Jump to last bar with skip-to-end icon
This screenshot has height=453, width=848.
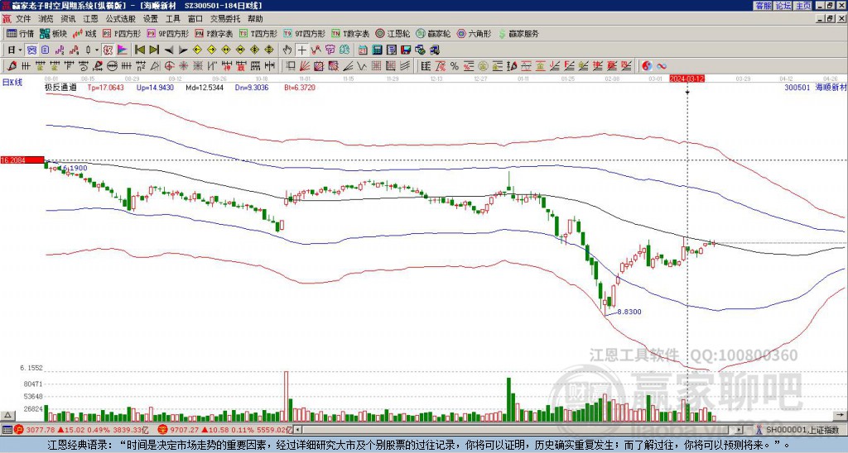tap(153, 50)
